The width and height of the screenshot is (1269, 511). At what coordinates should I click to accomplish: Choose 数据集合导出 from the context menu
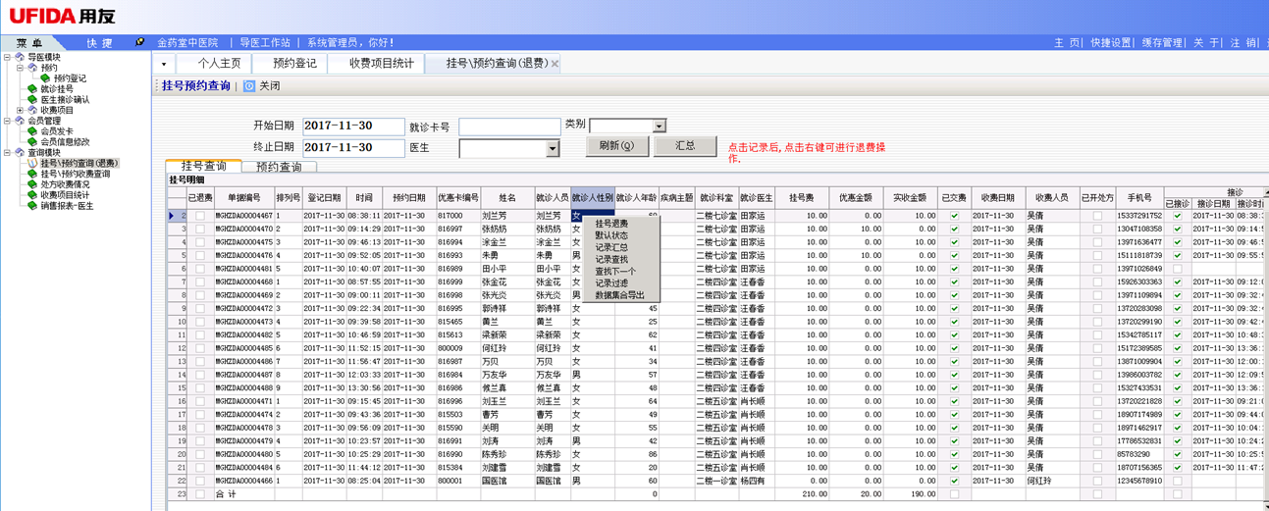(x=620, y=294)
